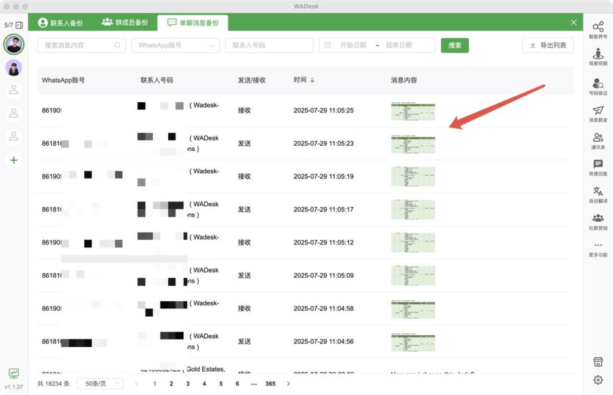The image size is (613, 395).
Task: Open the 快捷回复 quick reply panel
Action: pyautogui.click(x=598, y=168)
